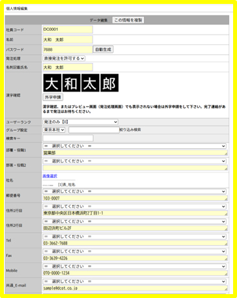Click the この情報を複製 button
Image resolution: width=237 pixels, height=298 pixels.
128,20
